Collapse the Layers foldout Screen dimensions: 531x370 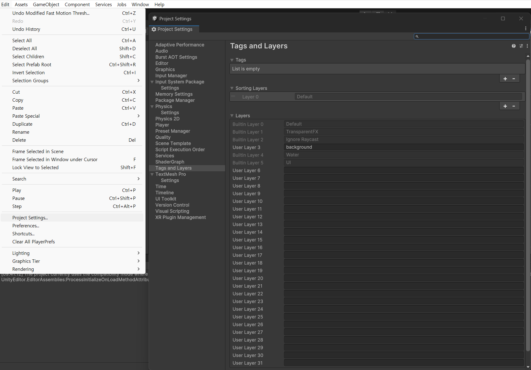pos(232,116)
